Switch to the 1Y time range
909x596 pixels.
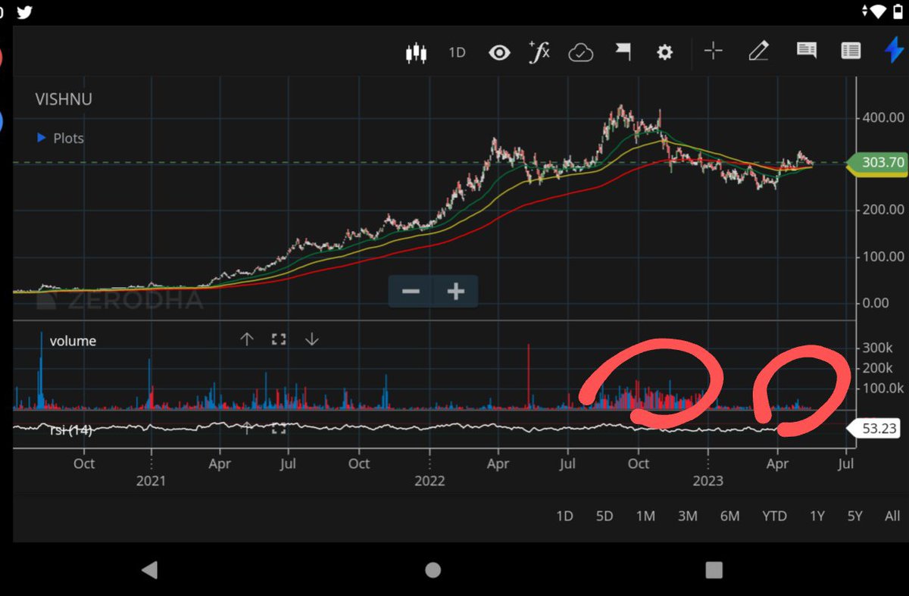coord(817,516)
